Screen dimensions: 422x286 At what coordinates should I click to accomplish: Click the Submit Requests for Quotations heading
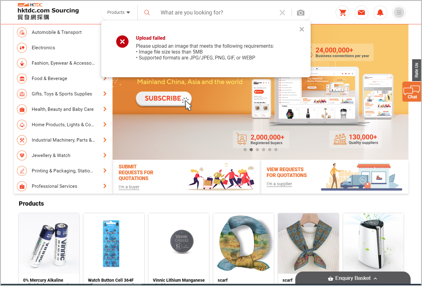136,172
